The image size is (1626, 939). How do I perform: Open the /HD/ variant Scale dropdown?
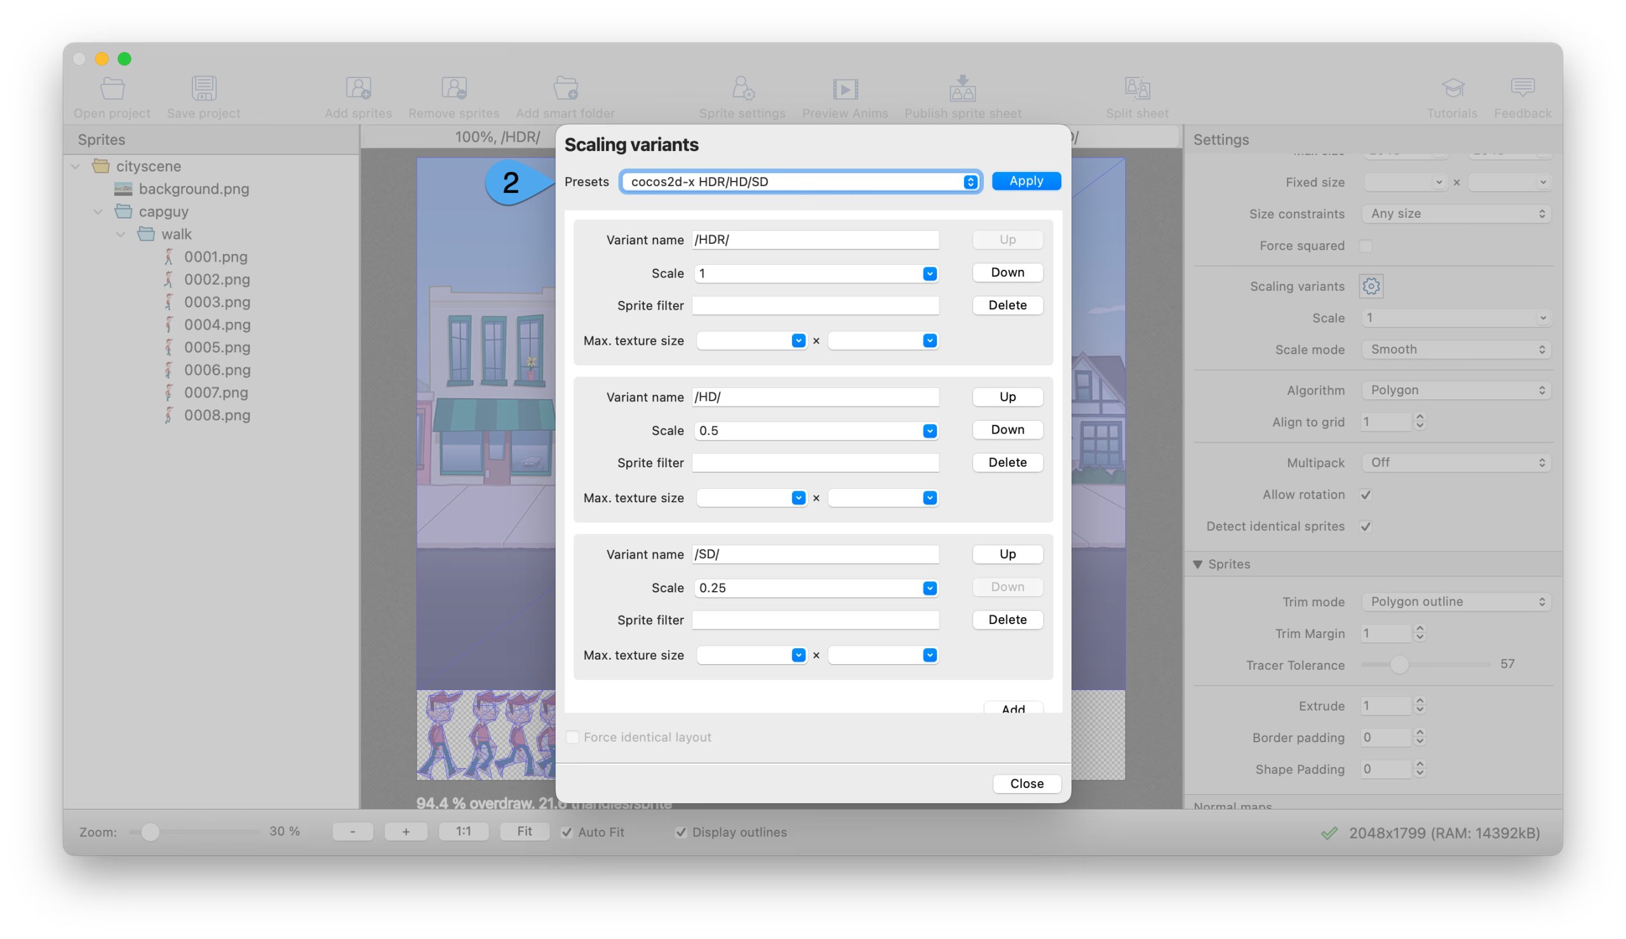(x=929, y=431)
